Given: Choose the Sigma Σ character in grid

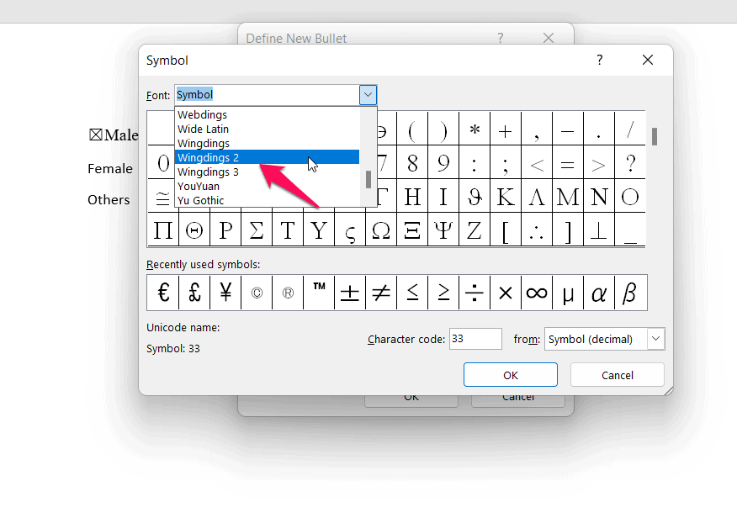Looking at the screenshot, I should coord(257,230).
